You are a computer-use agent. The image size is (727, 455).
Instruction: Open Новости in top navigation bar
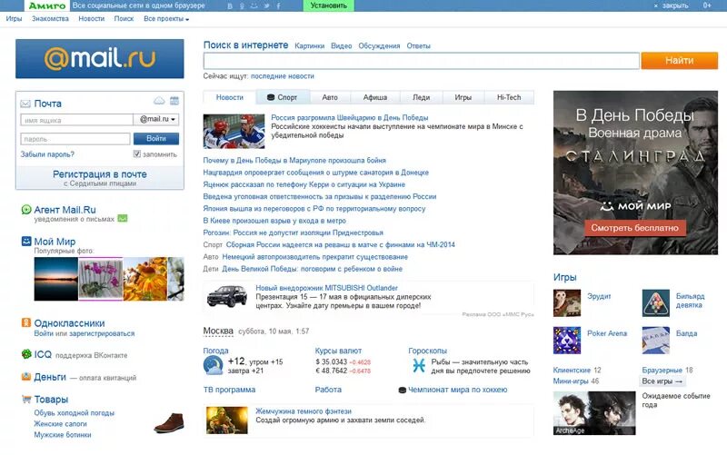point(92,19)
